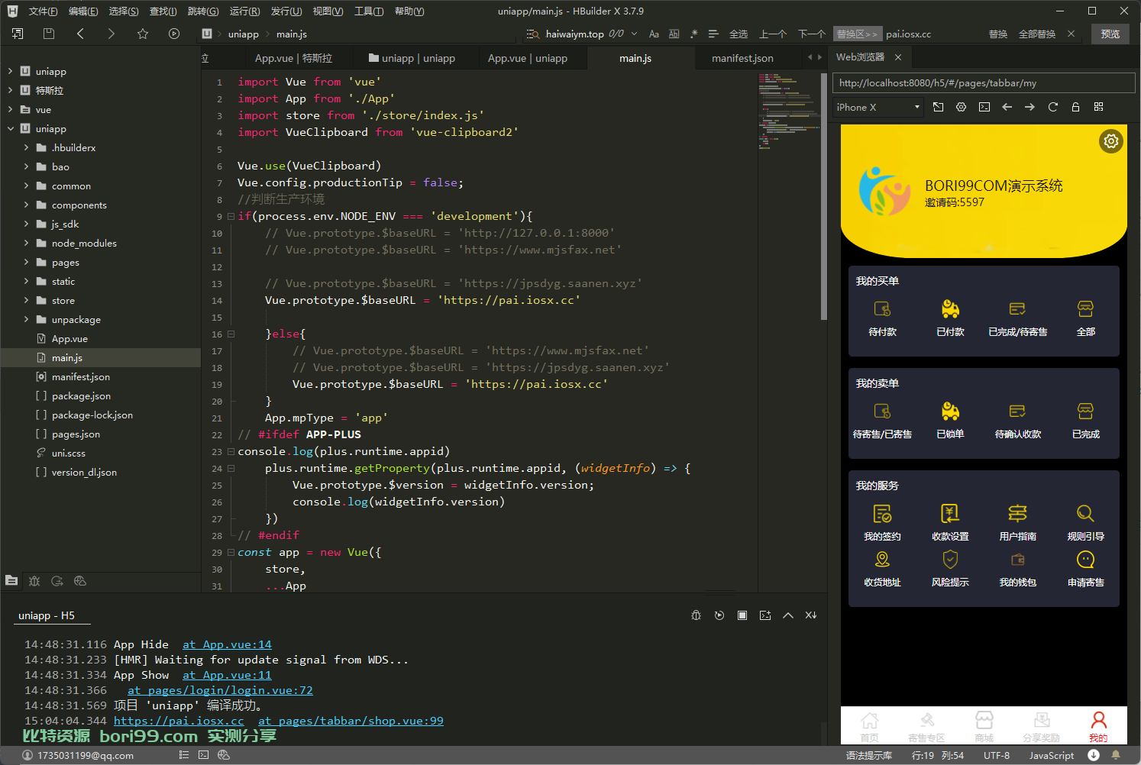Open browser devtools console icon

point(984,107)
